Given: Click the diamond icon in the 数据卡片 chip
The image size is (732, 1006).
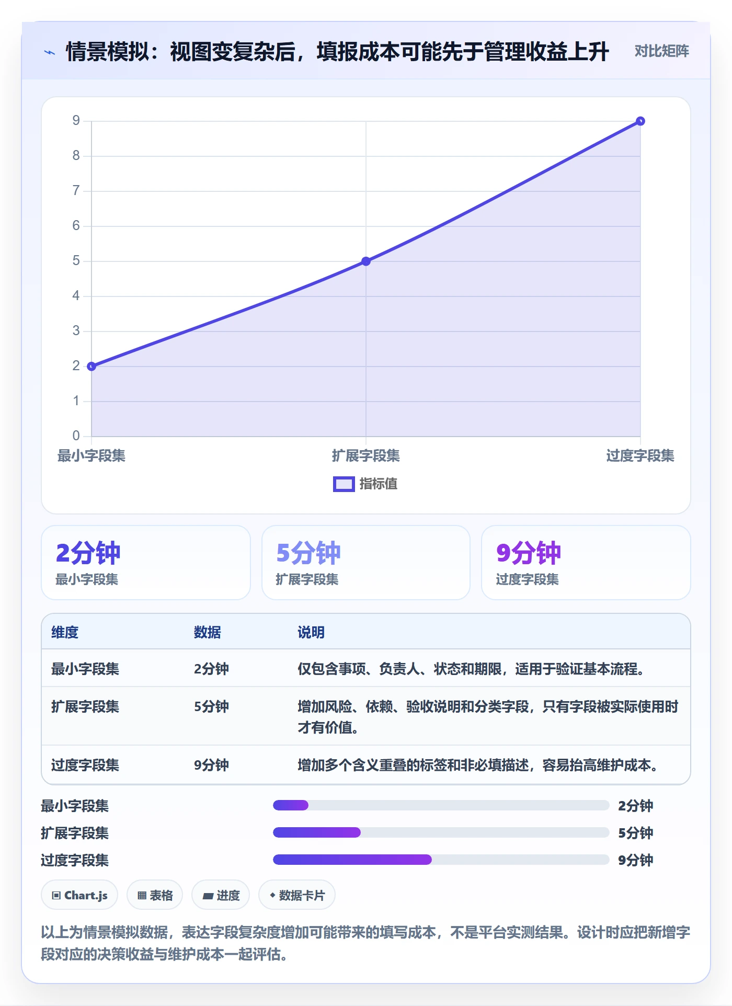Looking at the screenshot, I should [272, 896].
